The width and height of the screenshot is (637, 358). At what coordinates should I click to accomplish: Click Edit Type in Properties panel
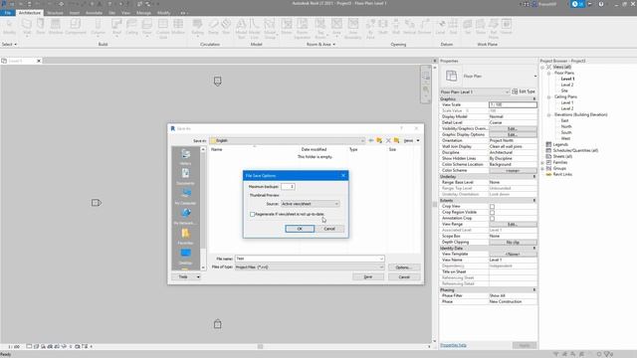click(x=524, y=91)
